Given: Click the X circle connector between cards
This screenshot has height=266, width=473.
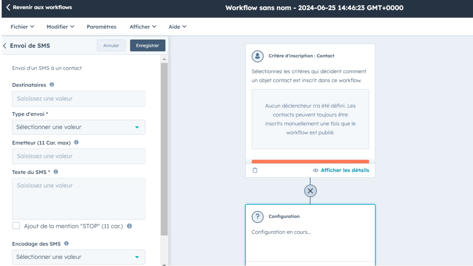Looking at the screenshot, I should (x=310, y=191).
